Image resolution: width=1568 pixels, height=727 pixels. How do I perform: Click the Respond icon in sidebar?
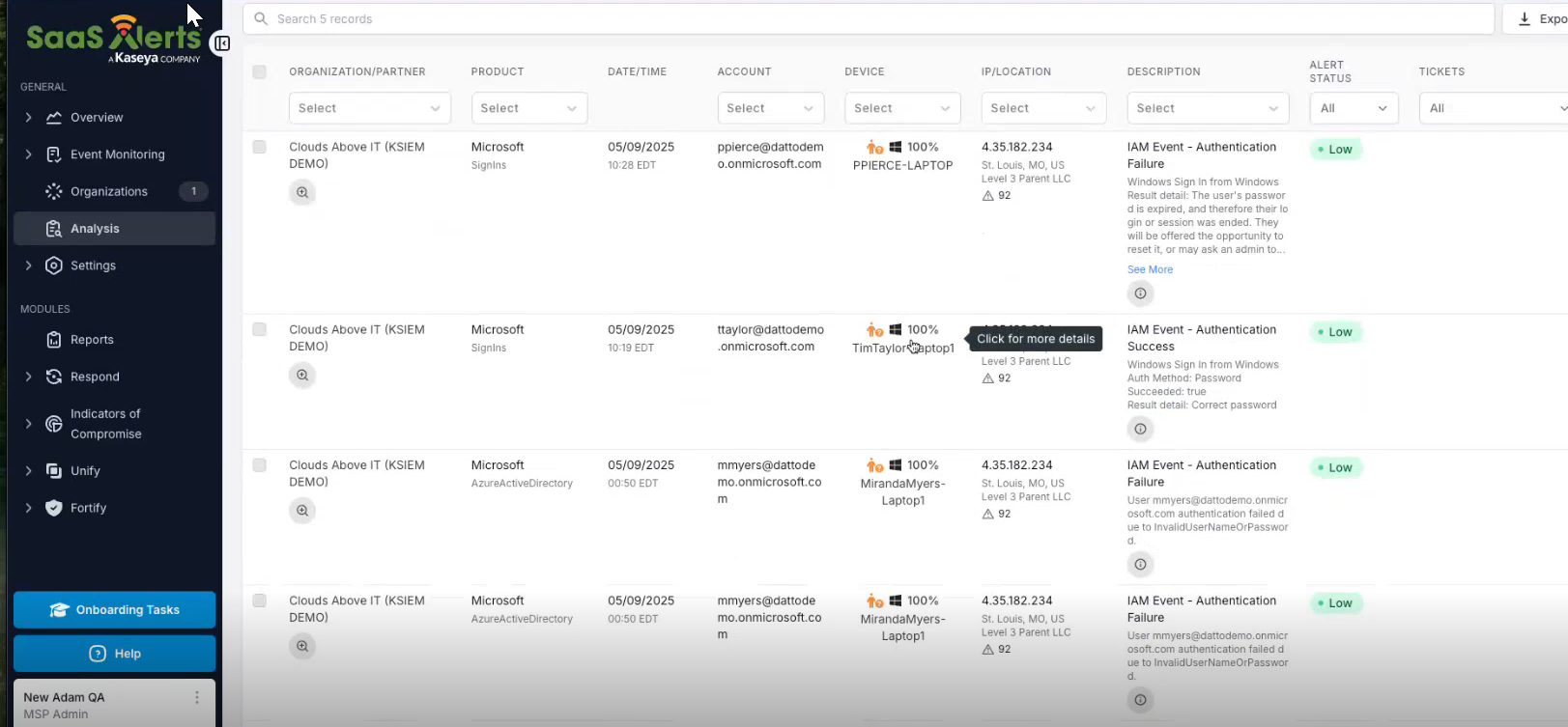tap(54, 377)
